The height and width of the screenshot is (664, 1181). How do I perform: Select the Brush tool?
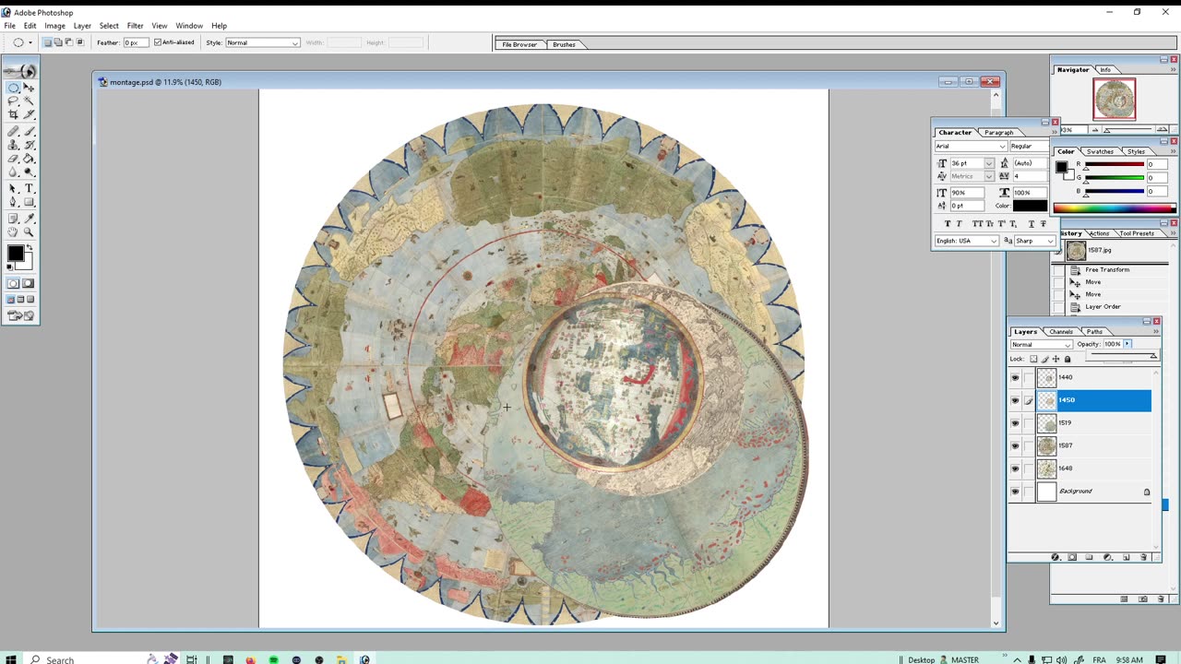[x=29, y=131]
